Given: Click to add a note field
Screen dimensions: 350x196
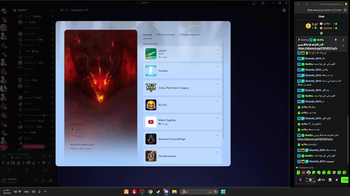Looking at the screenshot, I should [x=81, y=149].
